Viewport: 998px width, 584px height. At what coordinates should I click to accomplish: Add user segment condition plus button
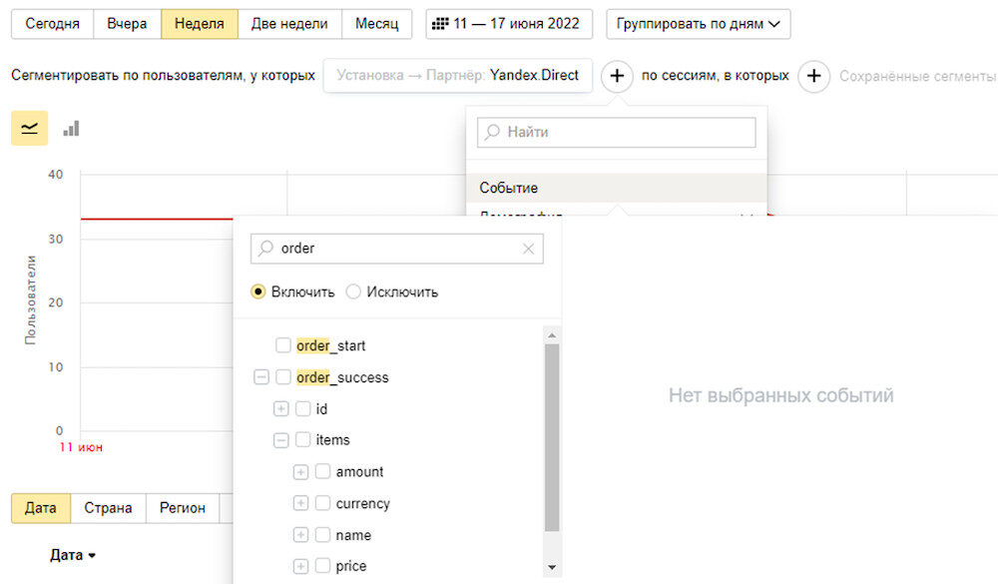pos(617,76)
